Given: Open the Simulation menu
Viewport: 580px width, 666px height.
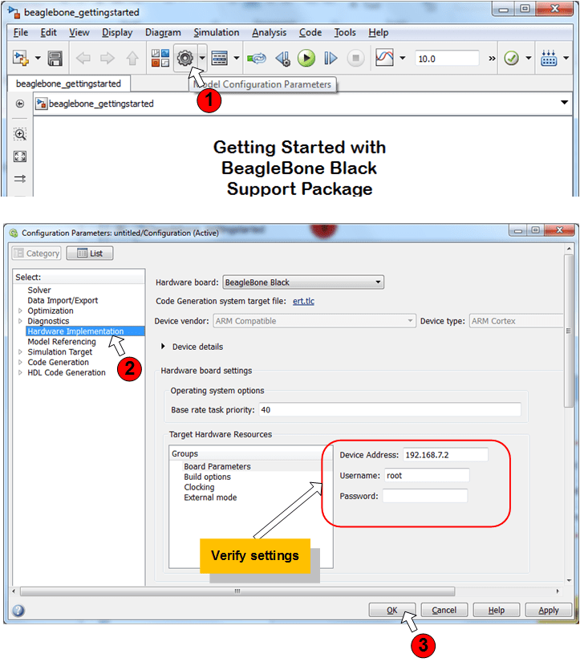Looking at the screenshot, I should [216, 33].
